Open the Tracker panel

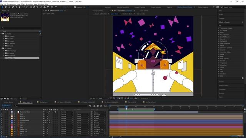[x=221, y=82]
